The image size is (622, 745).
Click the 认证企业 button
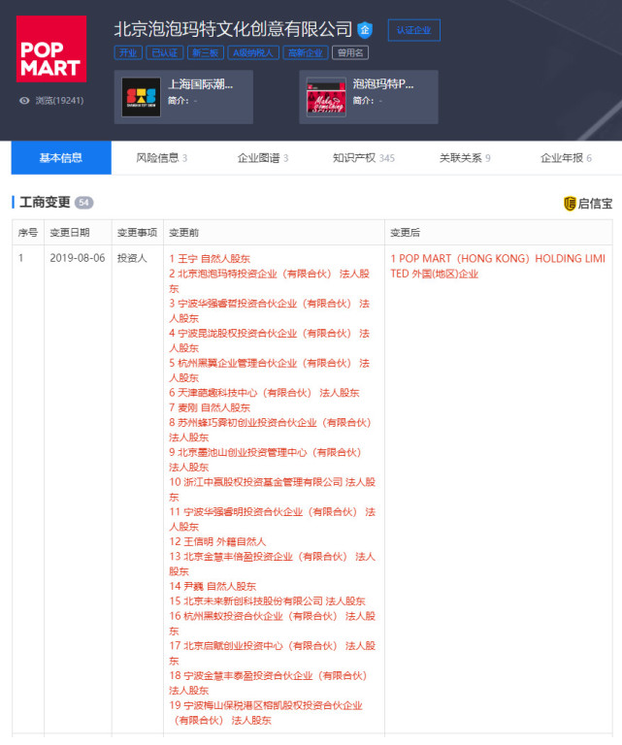pos(414,30)
